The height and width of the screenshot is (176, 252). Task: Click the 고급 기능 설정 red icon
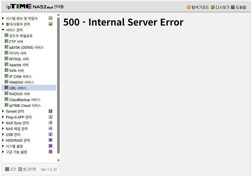[x=50, y=152]
